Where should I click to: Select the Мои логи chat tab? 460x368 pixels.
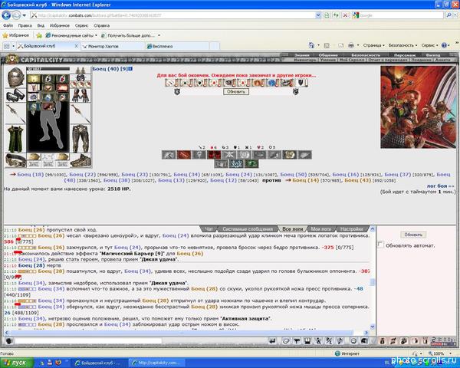321,229
